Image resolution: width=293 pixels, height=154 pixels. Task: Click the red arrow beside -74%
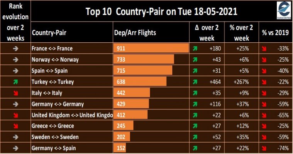coord(264,148)
